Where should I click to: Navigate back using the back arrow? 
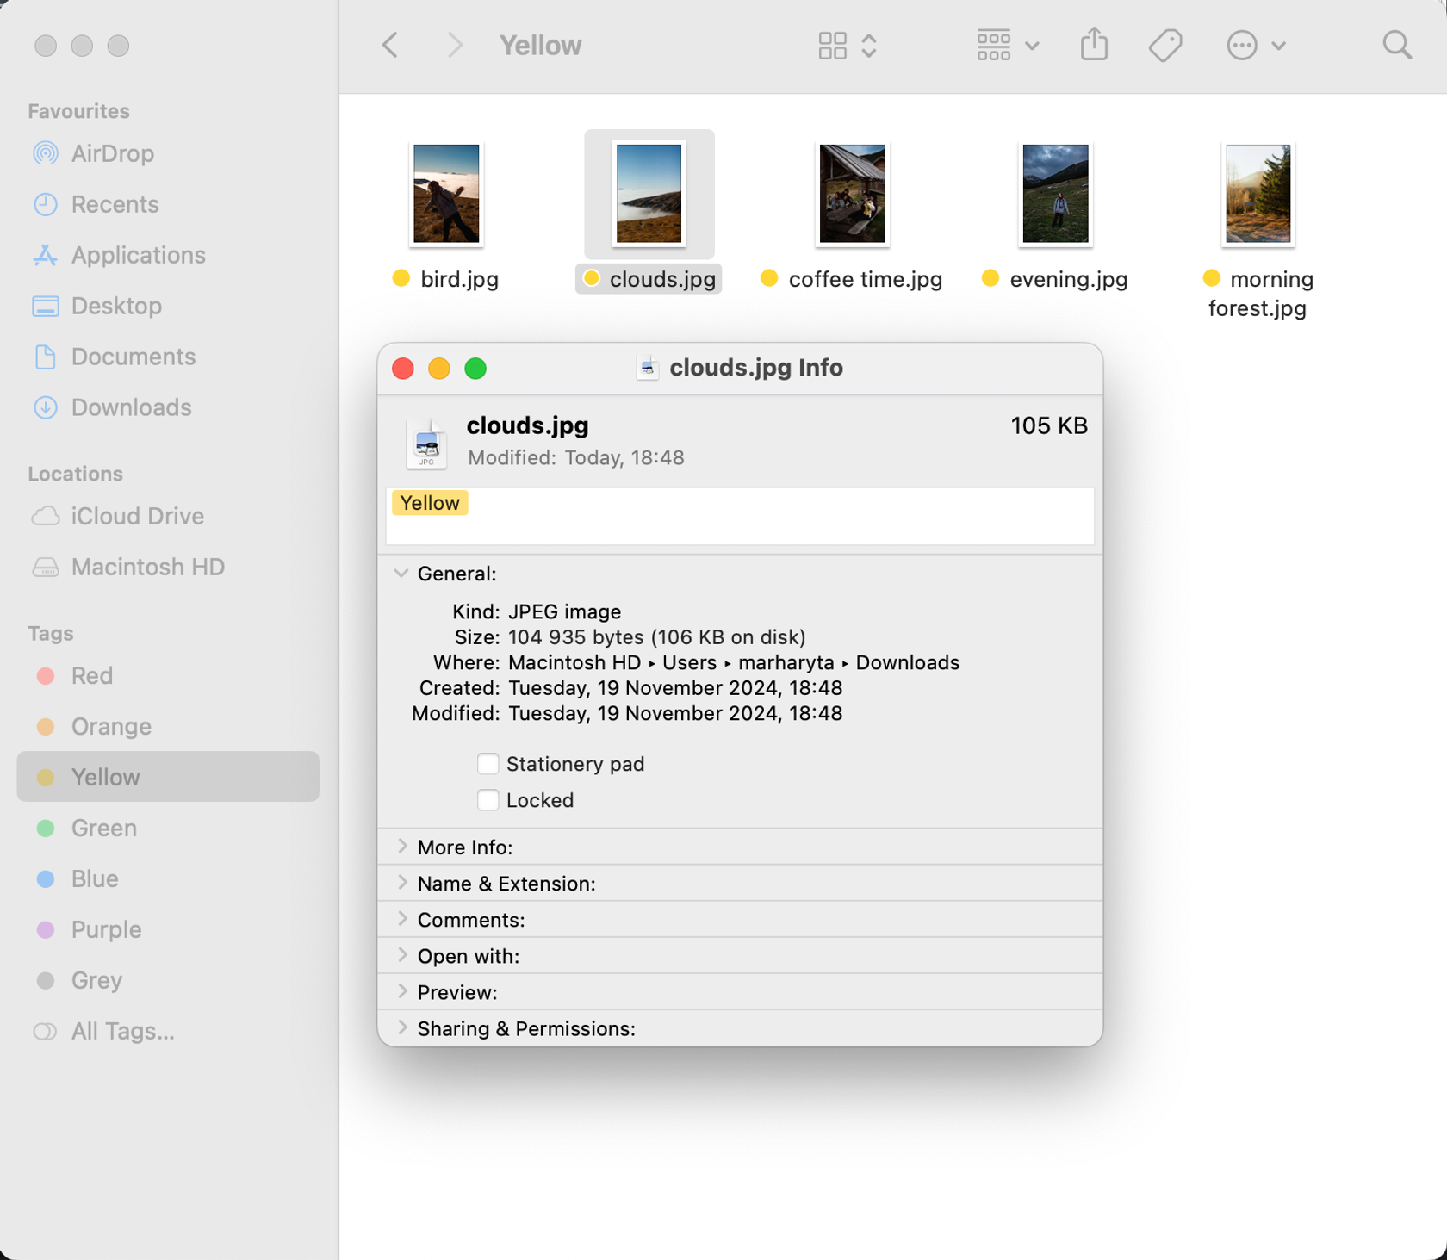[x=389, y=45]
